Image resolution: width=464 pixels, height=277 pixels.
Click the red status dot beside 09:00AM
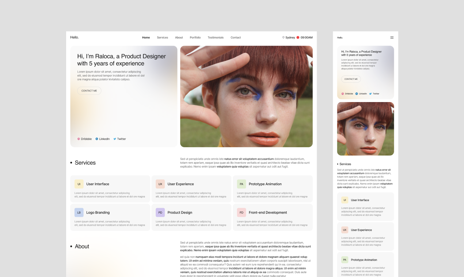298,38
